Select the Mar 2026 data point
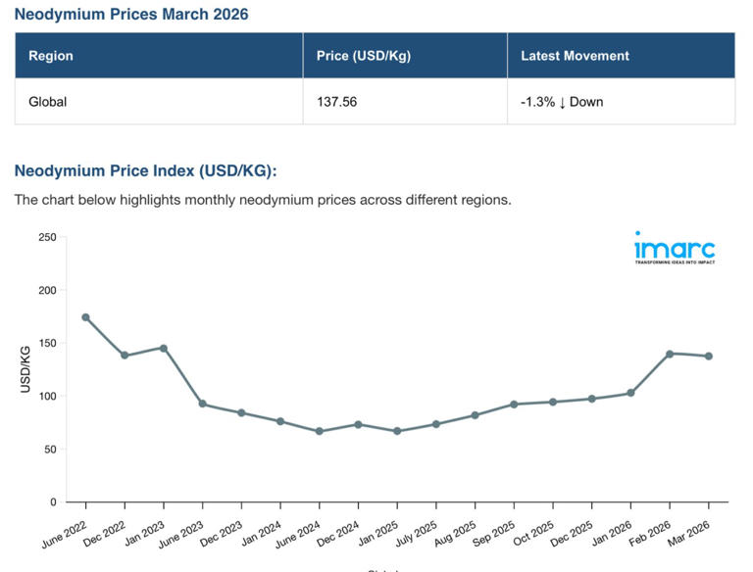753x572 pixels. click(709, 356)
